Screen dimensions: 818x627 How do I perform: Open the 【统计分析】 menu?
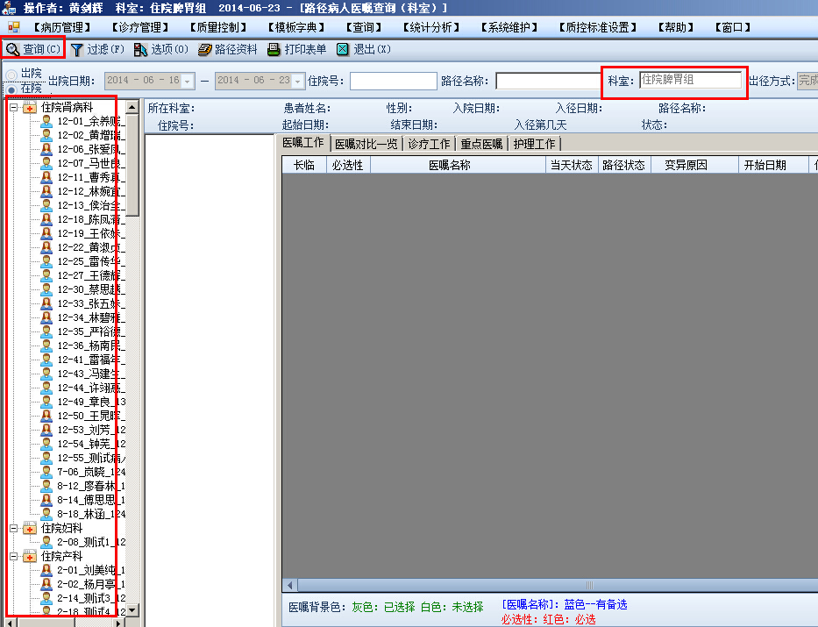click(430, 27)
